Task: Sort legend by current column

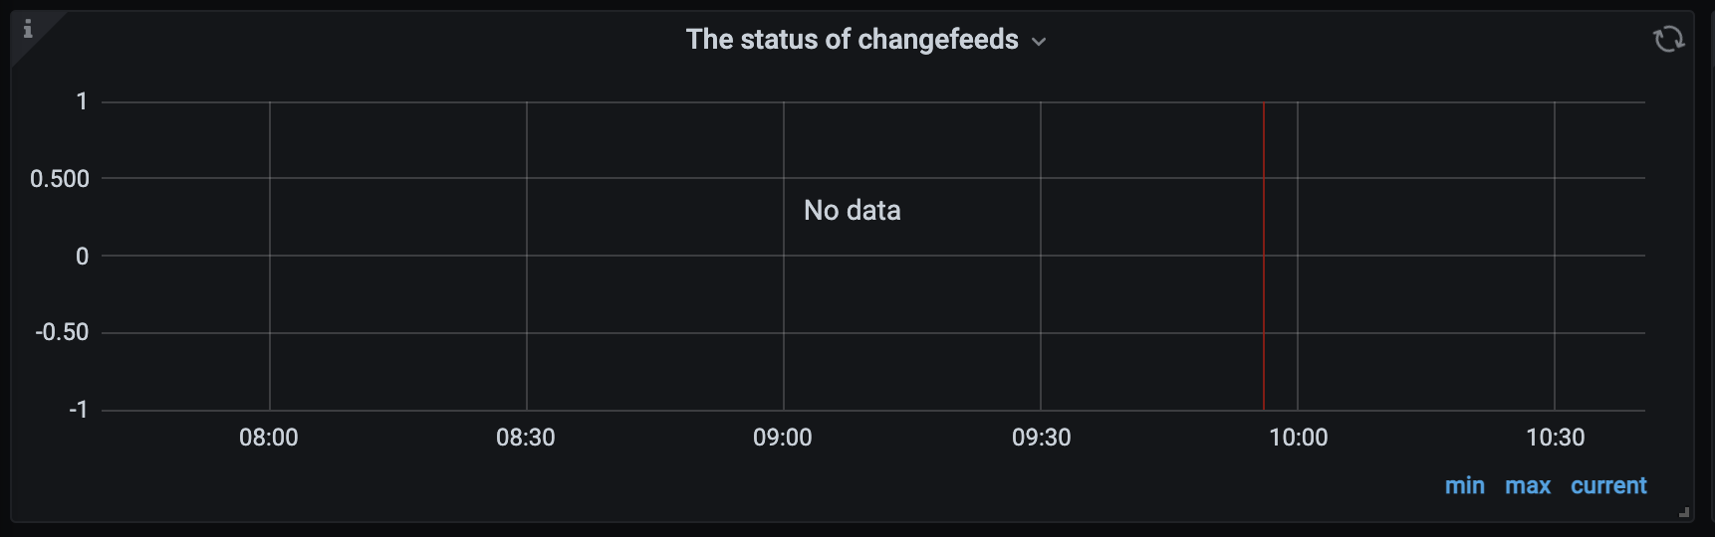Action: (1607, 485)
